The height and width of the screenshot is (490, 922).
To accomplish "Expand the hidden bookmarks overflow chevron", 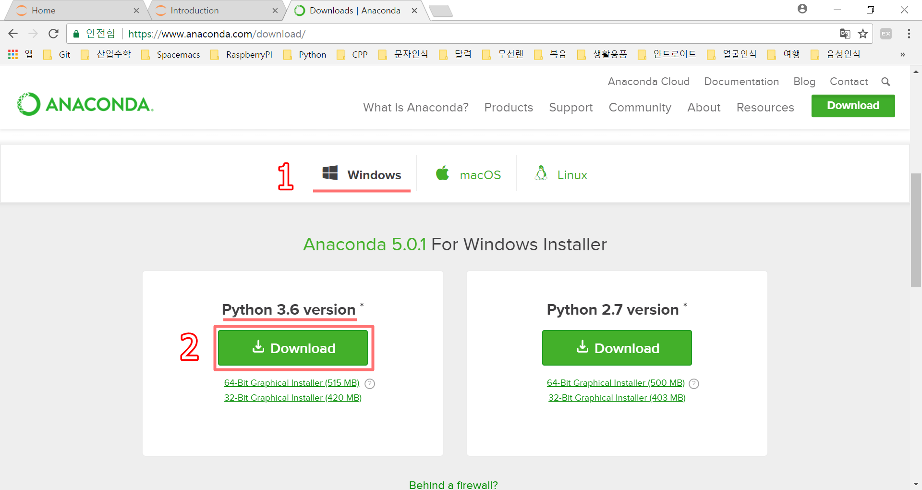I will tap(902, 54).
